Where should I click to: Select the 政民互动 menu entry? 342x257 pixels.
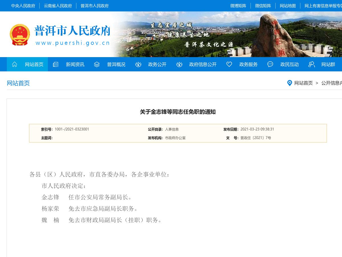click(x=290, y=65)
